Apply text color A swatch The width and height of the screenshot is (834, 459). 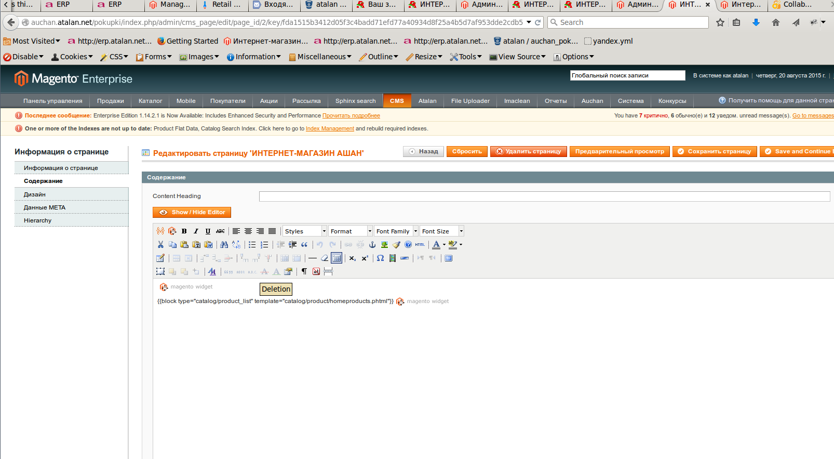pos(436,244)
